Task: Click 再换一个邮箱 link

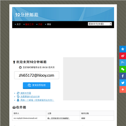Action: click(37, 100)
